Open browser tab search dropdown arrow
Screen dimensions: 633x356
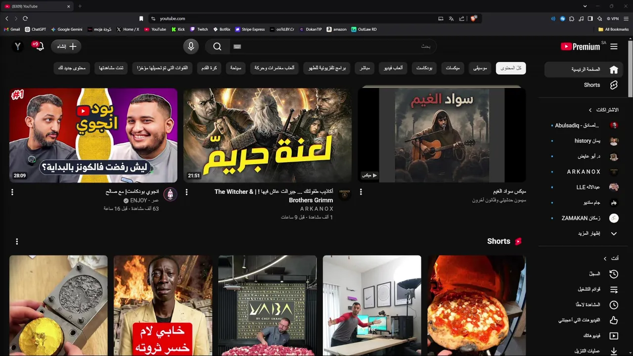coord(585,6)
